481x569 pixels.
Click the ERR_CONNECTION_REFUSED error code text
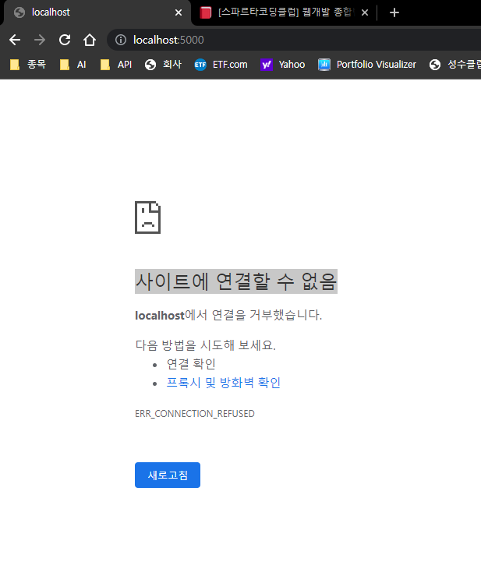pyautogui.click(x=195, y=414)
